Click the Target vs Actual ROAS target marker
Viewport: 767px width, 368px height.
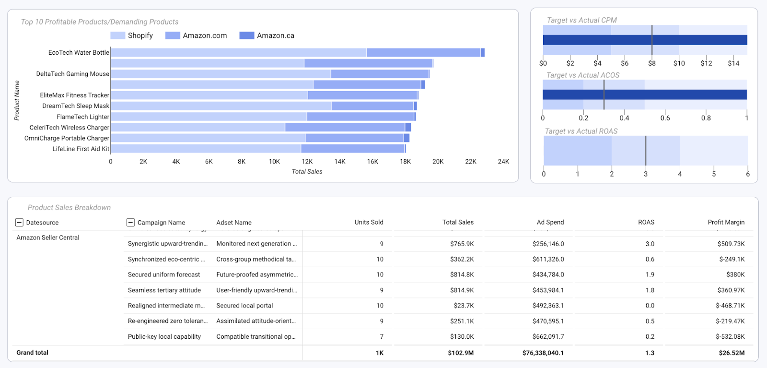(x=646, y=151)
